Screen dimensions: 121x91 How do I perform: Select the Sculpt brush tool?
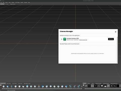[x=4, y=86]
